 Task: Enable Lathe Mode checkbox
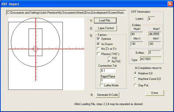tap(101, 85)
